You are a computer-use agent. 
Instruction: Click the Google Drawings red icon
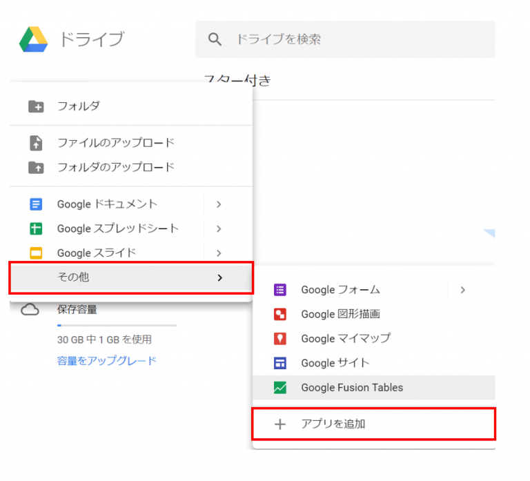[280, 314]
